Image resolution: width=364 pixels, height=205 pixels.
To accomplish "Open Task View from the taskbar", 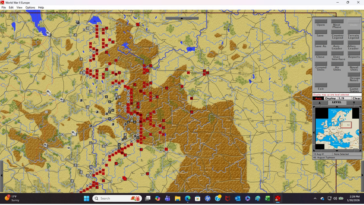I will click(148, 198).
